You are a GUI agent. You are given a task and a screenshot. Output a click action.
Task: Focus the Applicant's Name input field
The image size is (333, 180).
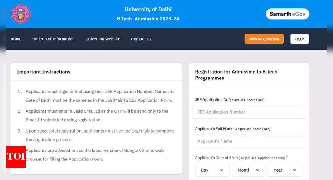coord(249,141)
